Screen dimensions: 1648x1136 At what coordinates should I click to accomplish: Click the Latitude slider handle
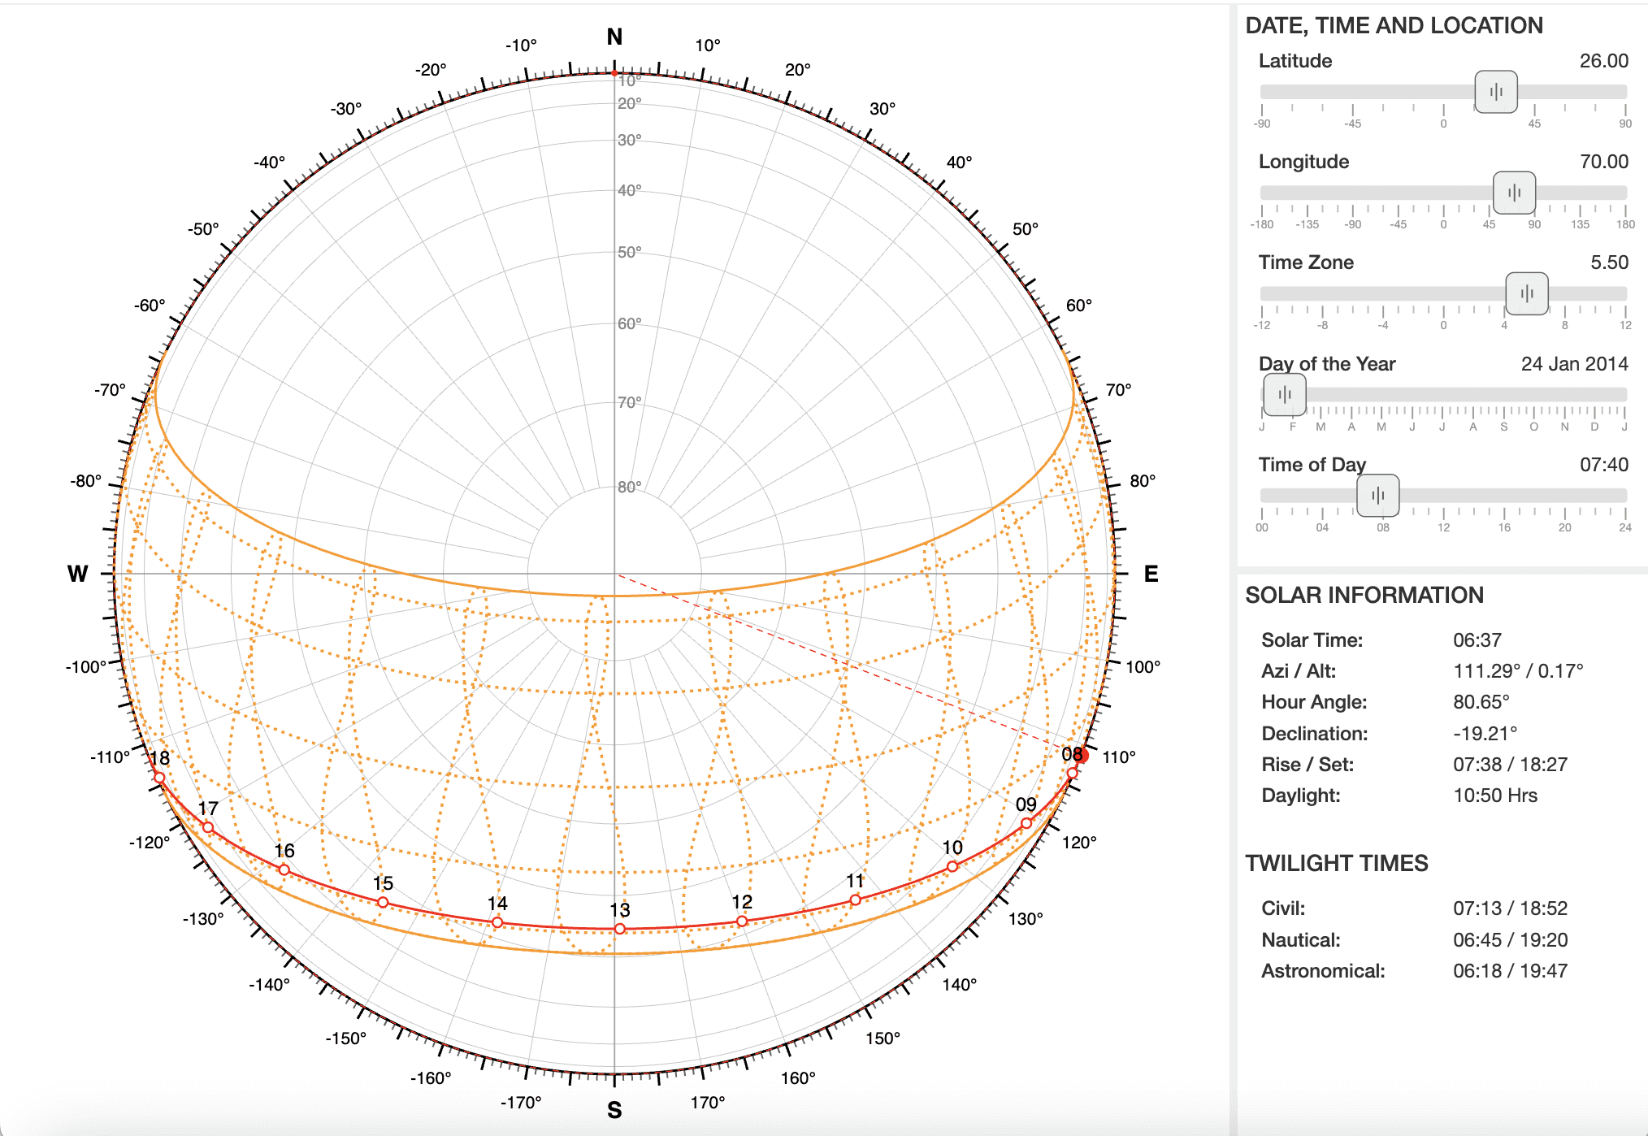[1495, 92]
